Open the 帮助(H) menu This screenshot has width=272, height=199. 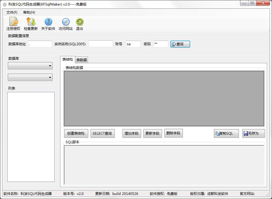29,12
